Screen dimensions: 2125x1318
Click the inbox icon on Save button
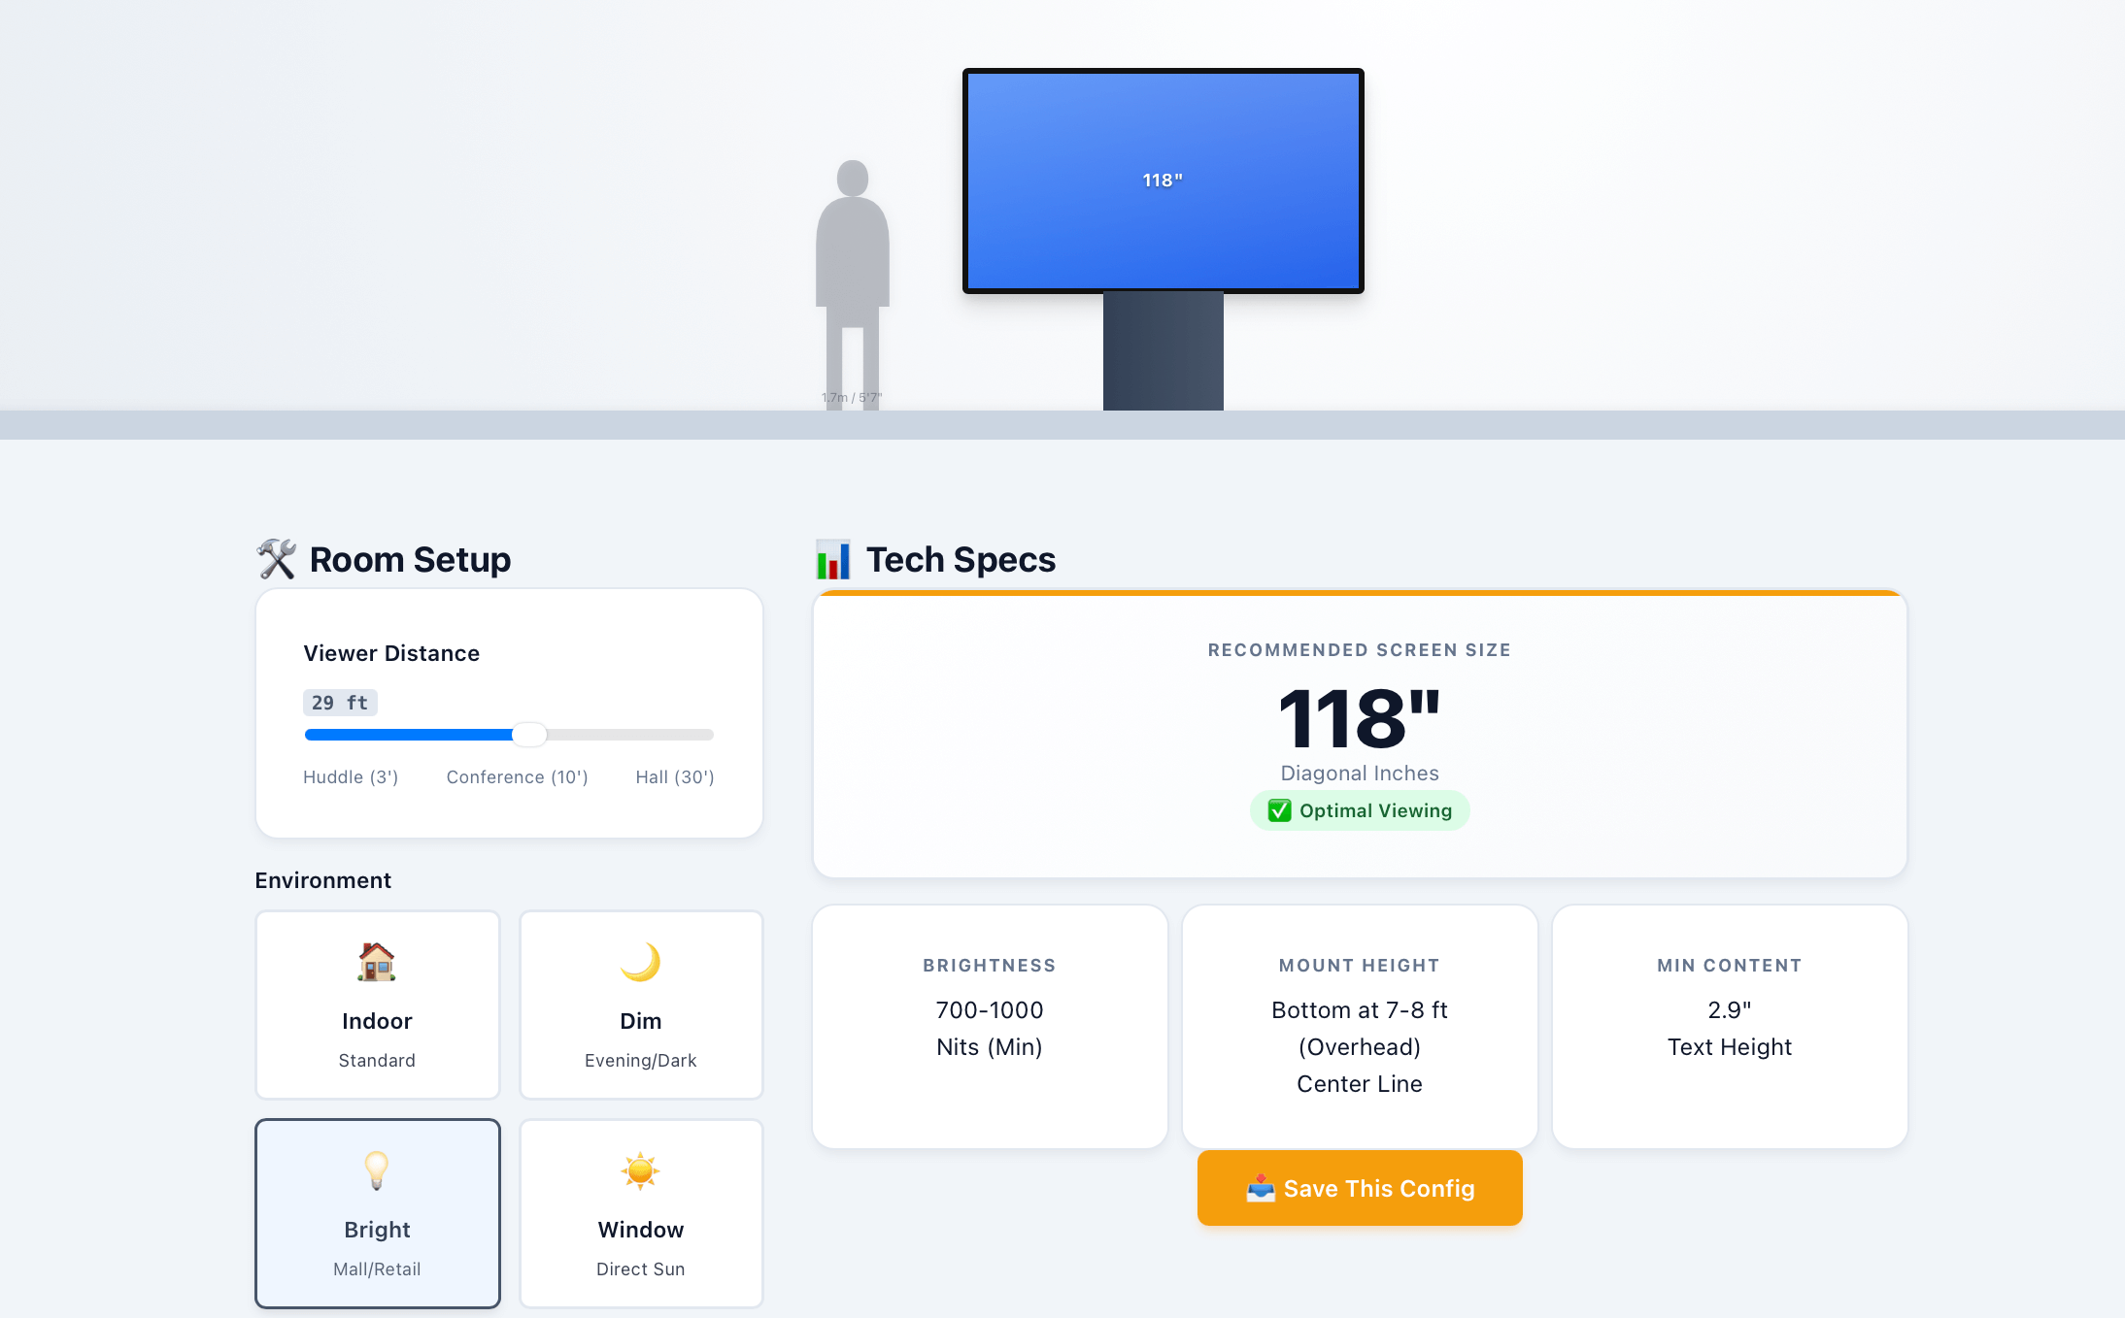coord(1261,1188)
